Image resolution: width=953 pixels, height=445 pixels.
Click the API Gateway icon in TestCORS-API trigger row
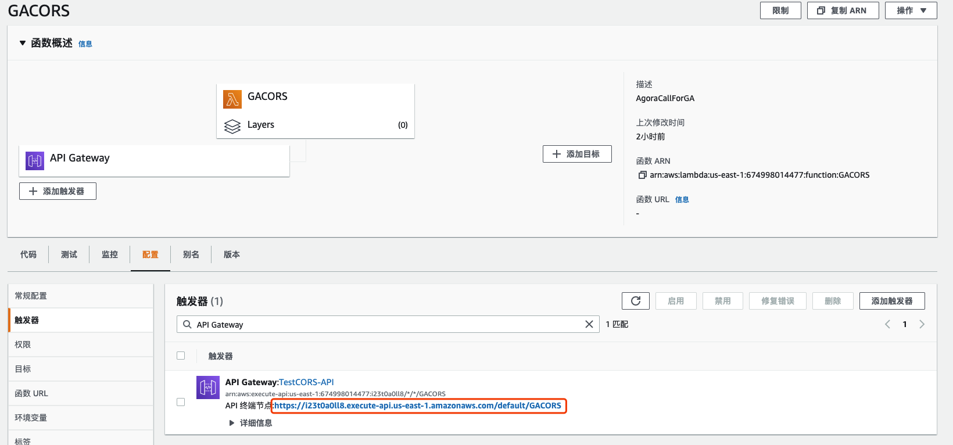(208, 387)
